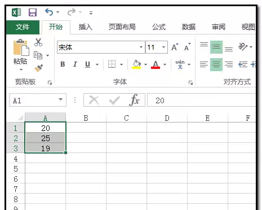
Task: Open the font size 11 dropdown
Action: [x=163, y=47]
